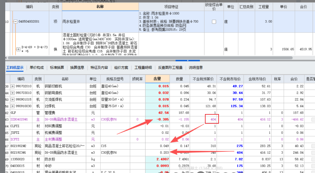Click the 规格及型号 column header
This screenshot has width=315, height=173.
(x=115, y=79)
